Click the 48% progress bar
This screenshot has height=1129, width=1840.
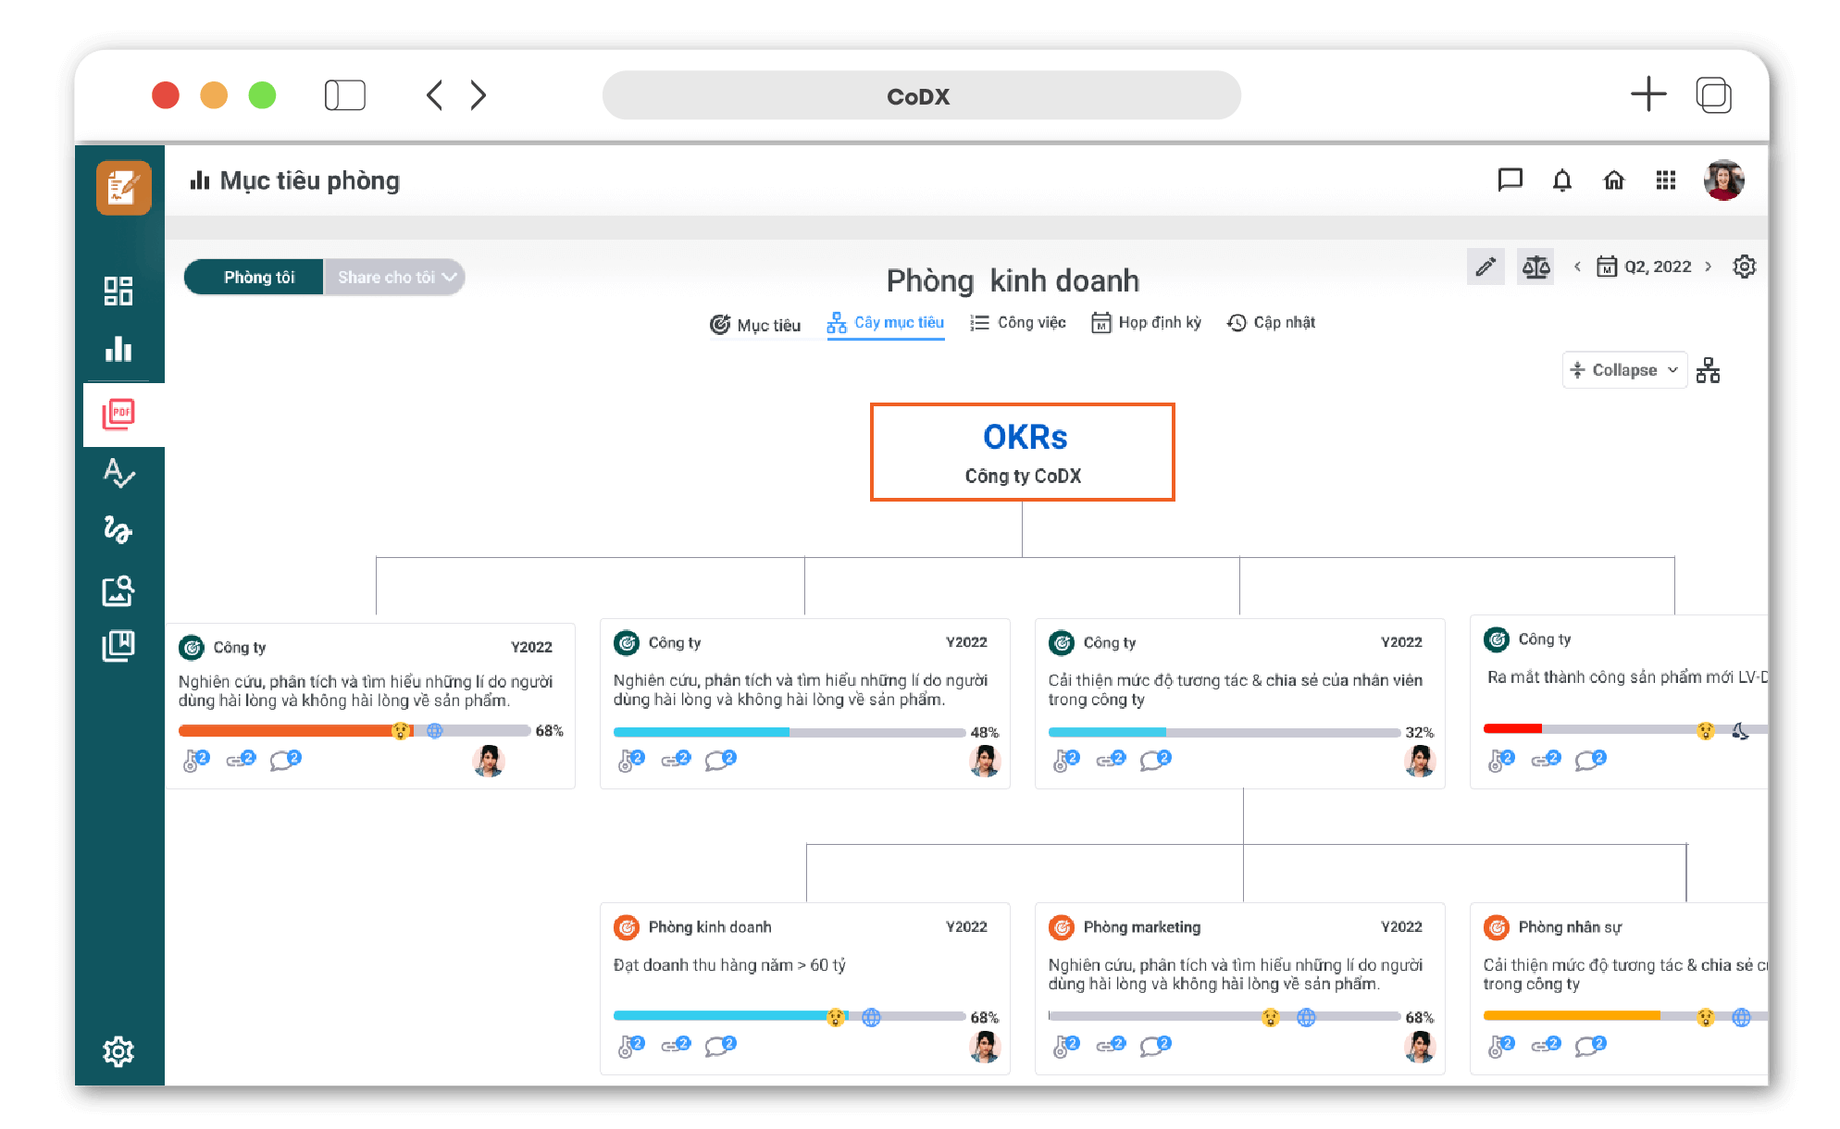pos(789,732)
